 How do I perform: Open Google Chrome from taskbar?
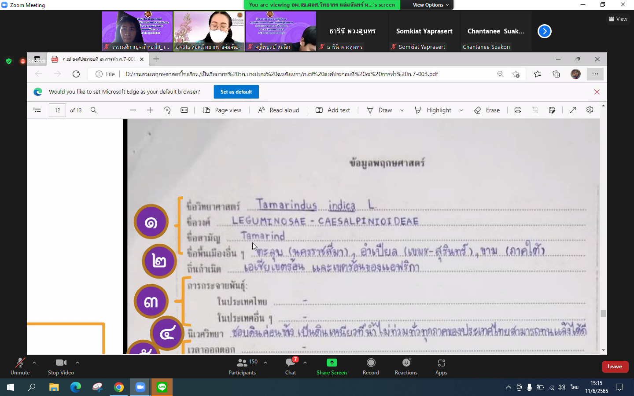tap(119, 387)
